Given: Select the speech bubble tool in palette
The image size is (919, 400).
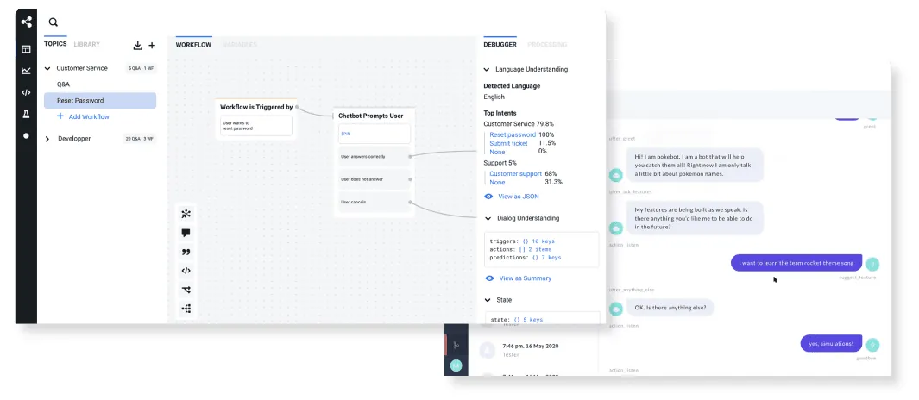Looking at the screenshot, I should tap(186, 233).
